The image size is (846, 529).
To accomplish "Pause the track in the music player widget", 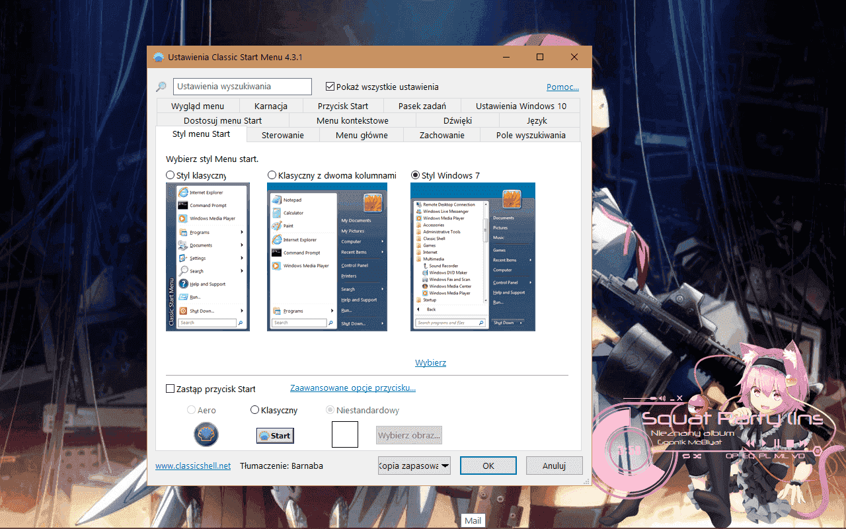I will pyautogui.click(x=778, y=442).
